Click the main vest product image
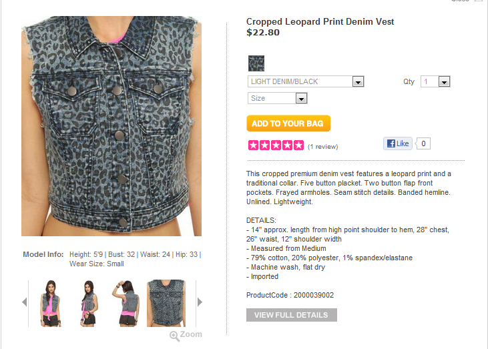488x349 pixels. pyautogui.click(x=111, y=126)
